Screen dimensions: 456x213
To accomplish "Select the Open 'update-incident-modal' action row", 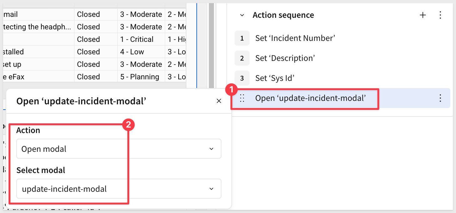I will [310, 98].
